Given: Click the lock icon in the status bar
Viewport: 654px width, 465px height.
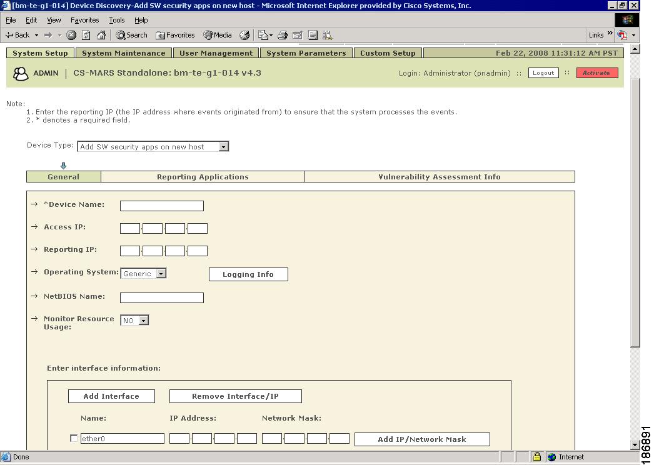Looking at the screenshot, I should [537, 457].
